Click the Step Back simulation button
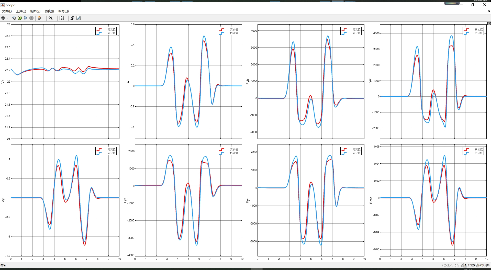Screen dimensions: 491x270 (x=14, y=18)
